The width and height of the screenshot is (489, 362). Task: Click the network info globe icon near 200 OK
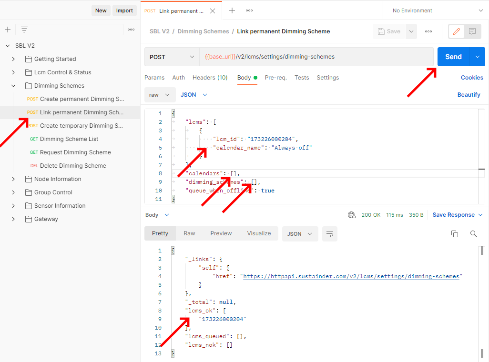coord(352,215)
